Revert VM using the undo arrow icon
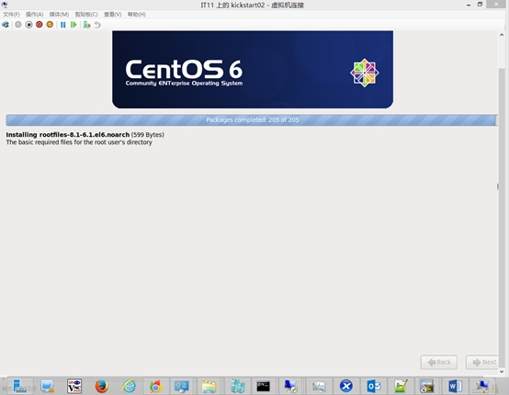Viewport: 509px width, 395px height. (97, 25)
